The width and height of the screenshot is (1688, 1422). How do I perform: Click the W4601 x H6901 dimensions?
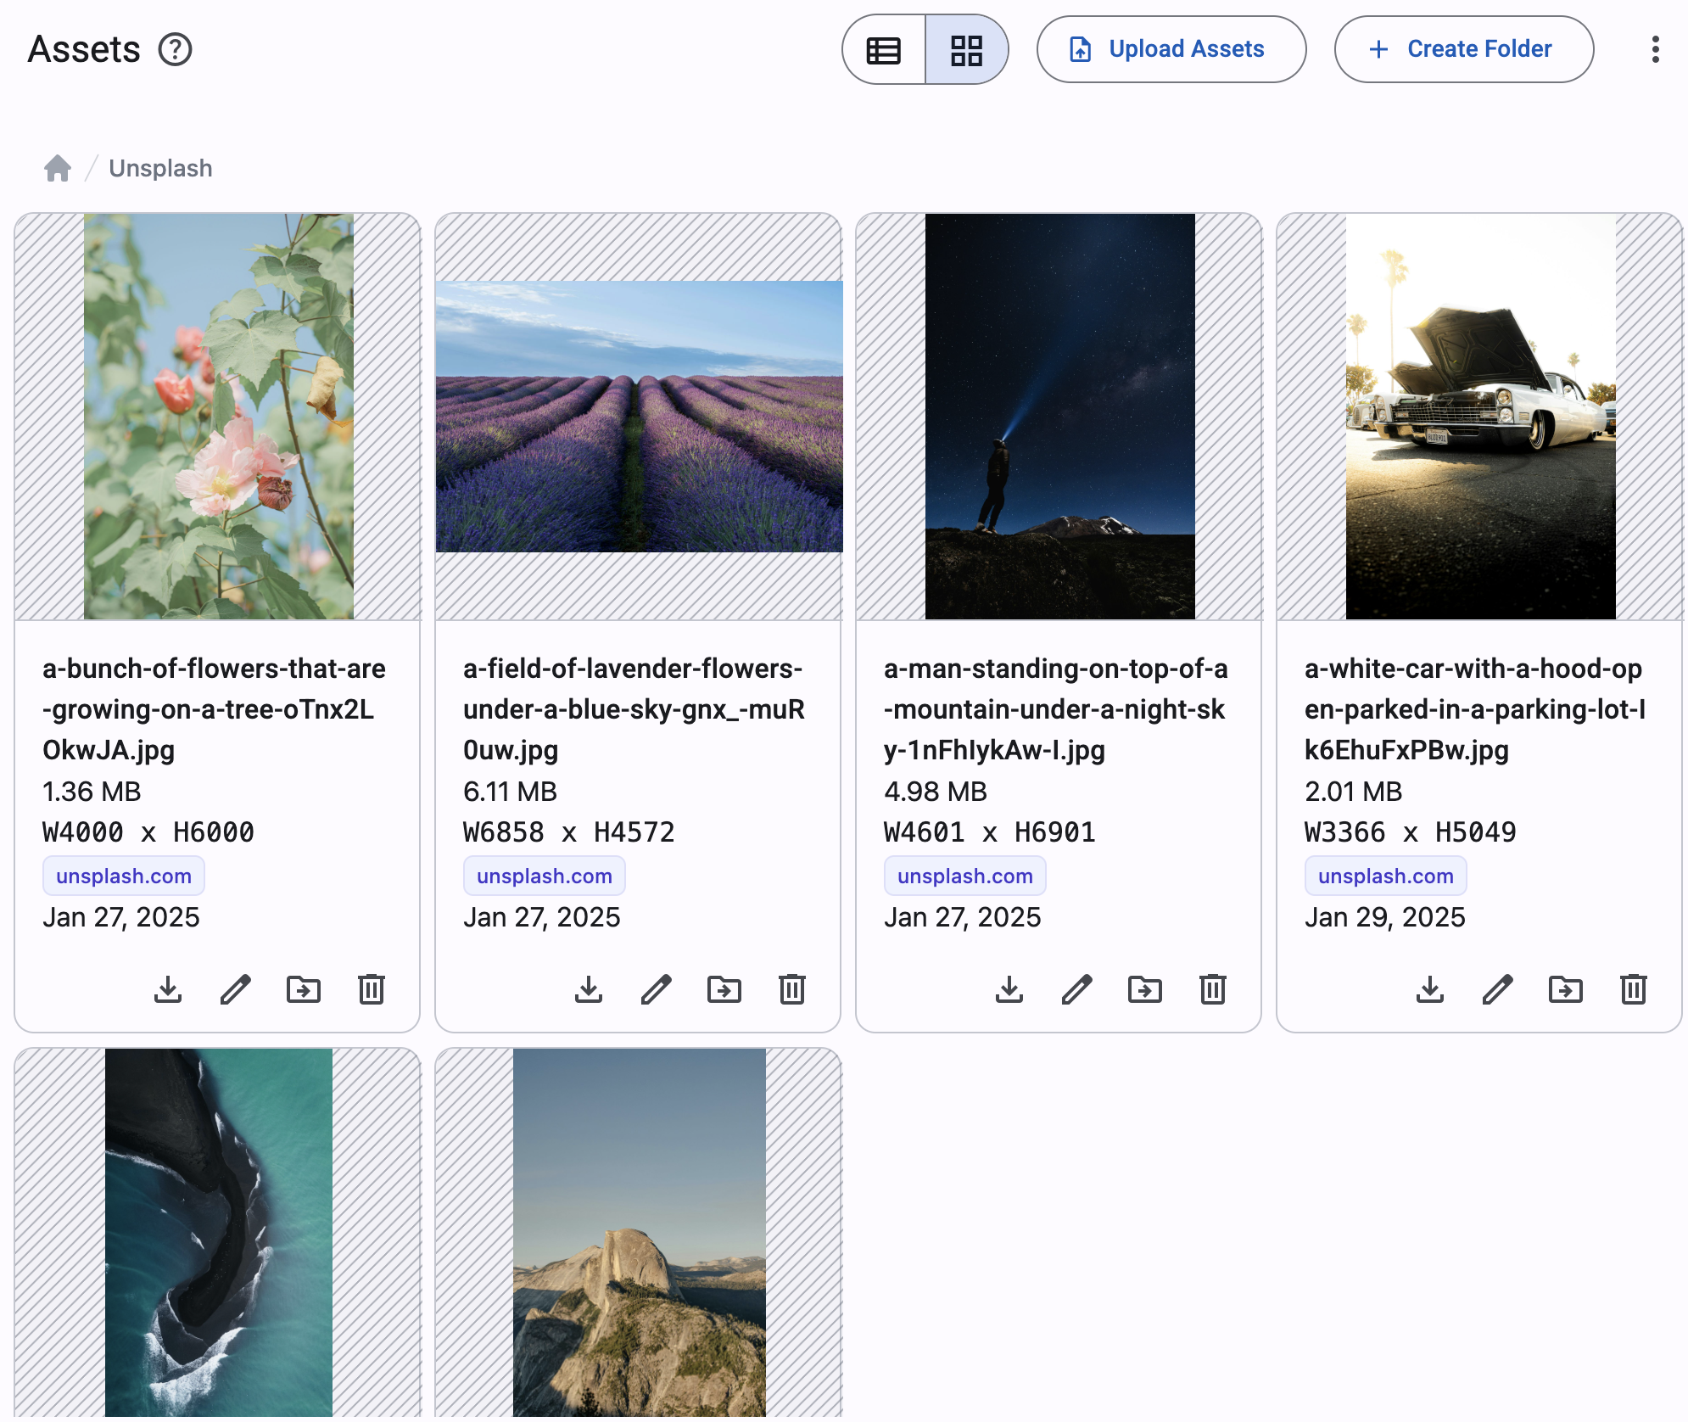[x=990, y=832]
